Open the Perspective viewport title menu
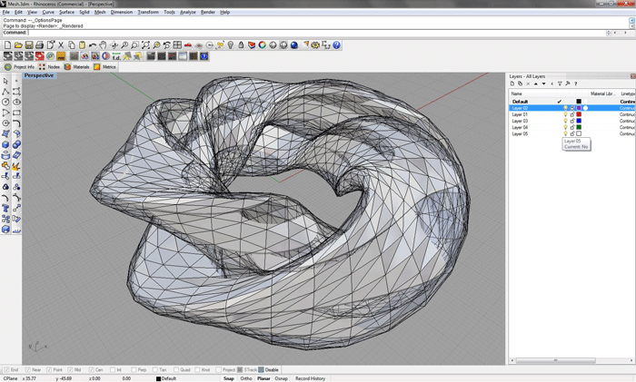 (39, 75)
